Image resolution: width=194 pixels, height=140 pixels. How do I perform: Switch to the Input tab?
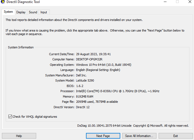coord(44,12)
